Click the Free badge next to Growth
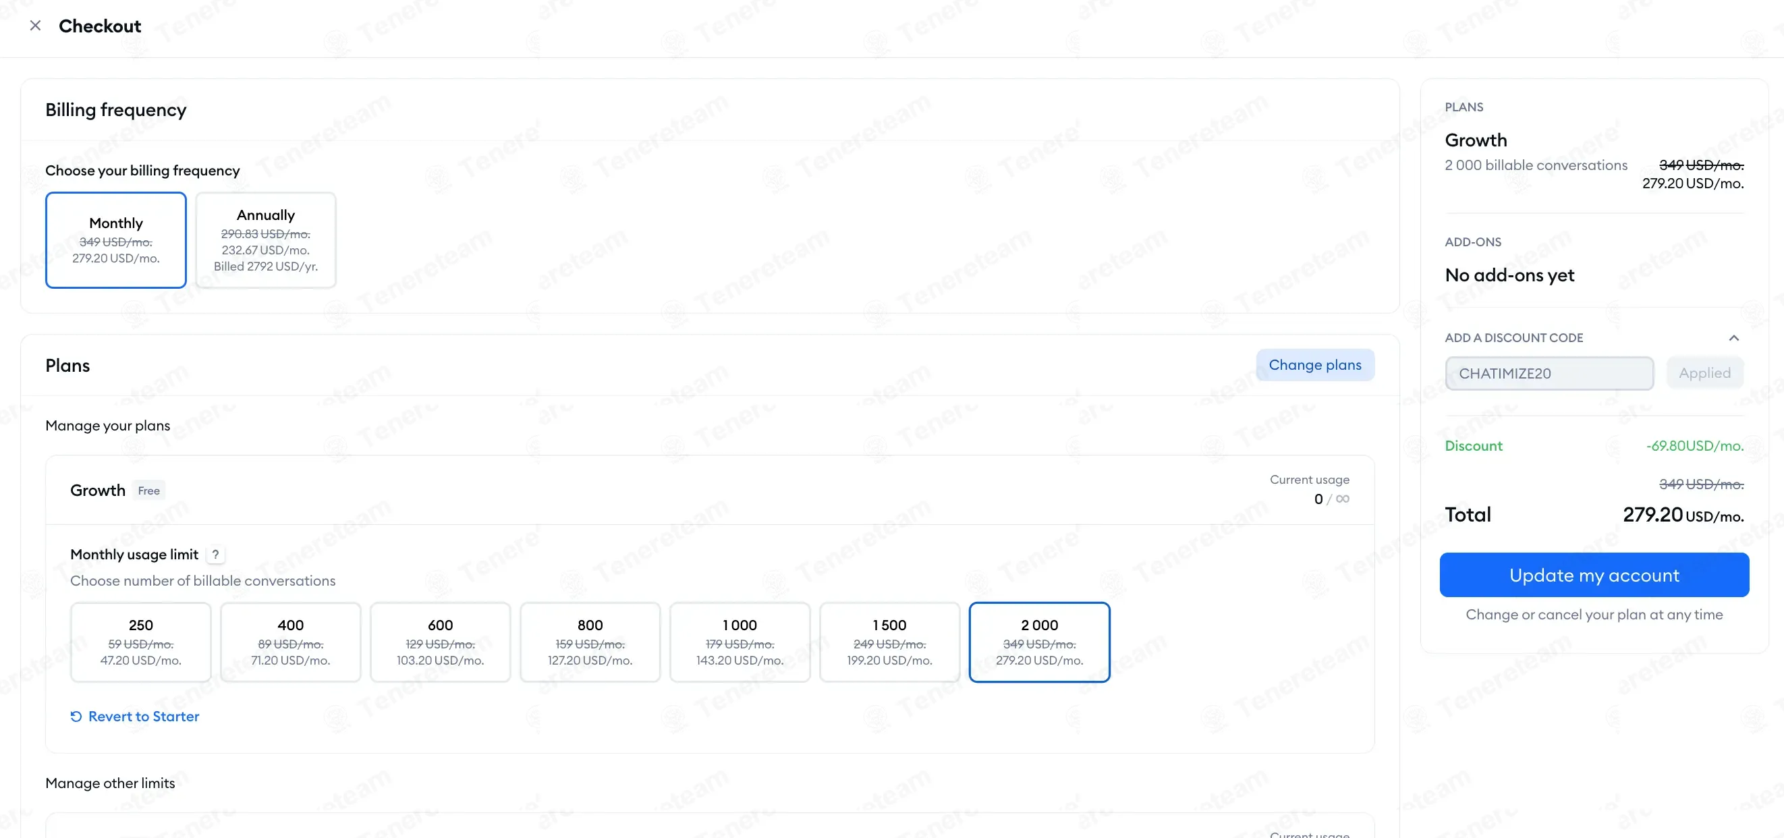1784x838 pixels. [149, 491]
